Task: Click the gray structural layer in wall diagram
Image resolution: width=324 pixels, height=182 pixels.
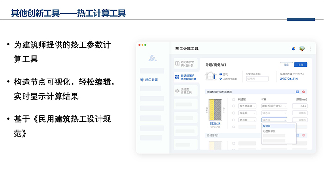Action: tap(218, 109)
